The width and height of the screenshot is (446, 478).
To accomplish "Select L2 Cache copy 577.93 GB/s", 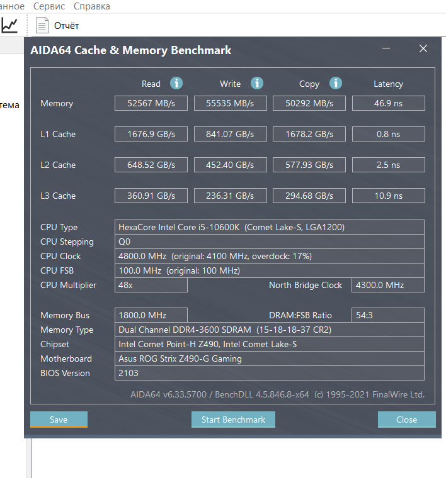I will (x=309, y=165).
